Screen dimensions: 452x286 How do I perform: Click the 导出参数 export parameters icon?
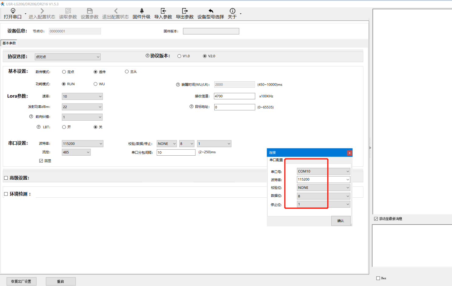(x=185, y=11)
